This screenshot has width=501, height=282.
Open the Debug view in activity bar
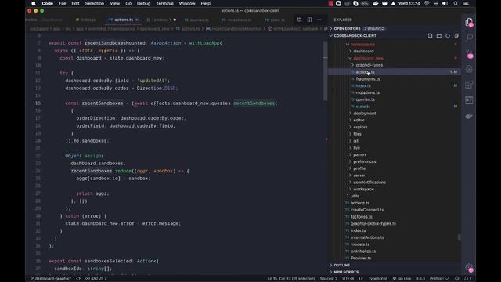(x=469, y=69)
